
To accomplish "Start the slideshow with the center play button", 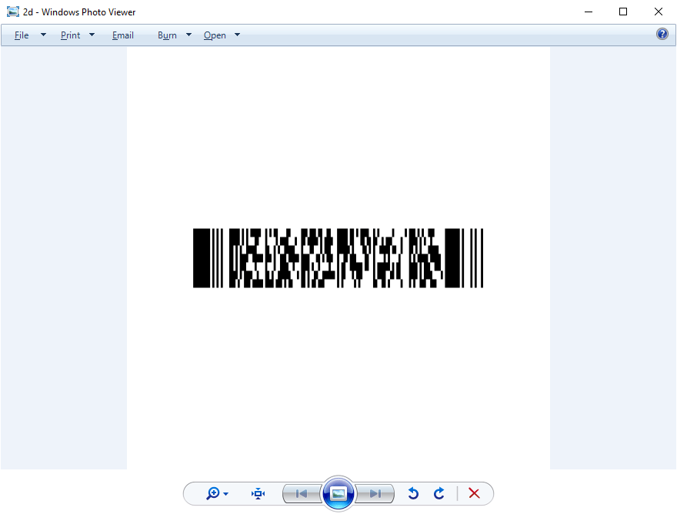I will [x=338, y=493].
